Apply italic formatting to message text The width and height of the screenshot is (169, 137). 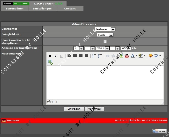coord(56,56)
